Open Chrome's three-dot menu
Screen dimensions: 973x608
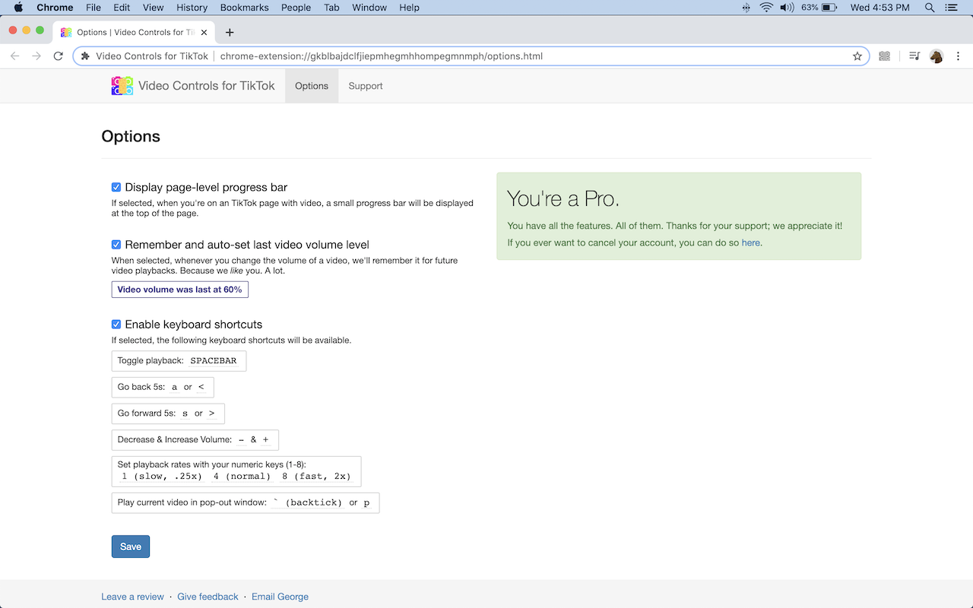tap(959, 56)
